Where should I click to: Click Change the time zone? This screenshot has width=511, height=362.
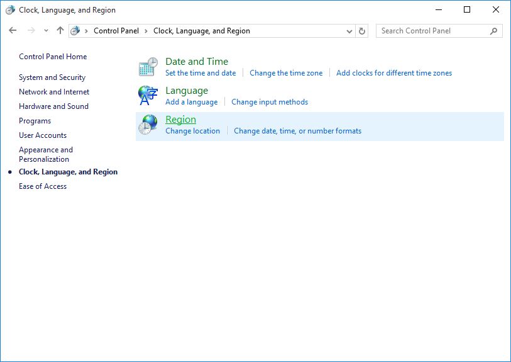286,73
